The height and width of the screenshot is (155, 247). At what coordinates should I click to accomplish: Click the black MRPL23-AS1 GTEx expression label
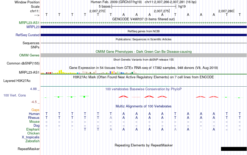29,73
